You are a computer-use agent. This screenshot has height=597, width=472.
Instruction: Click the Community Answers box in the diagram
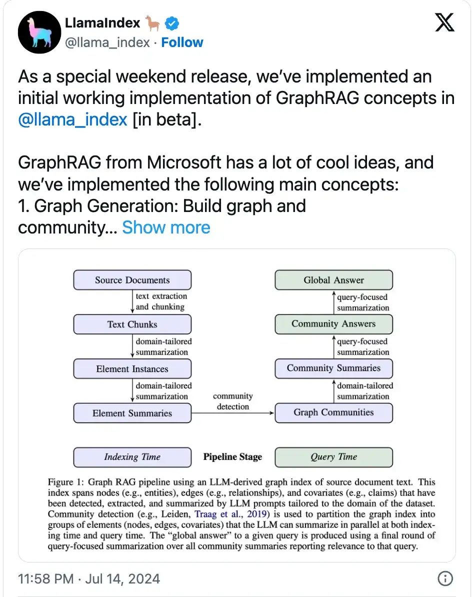pos(333,324)
